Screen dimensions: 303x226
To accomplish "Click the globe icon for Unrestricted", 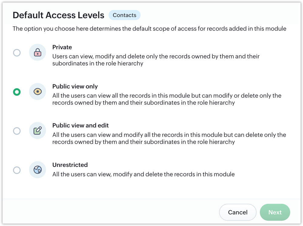I will click(38, 170).
